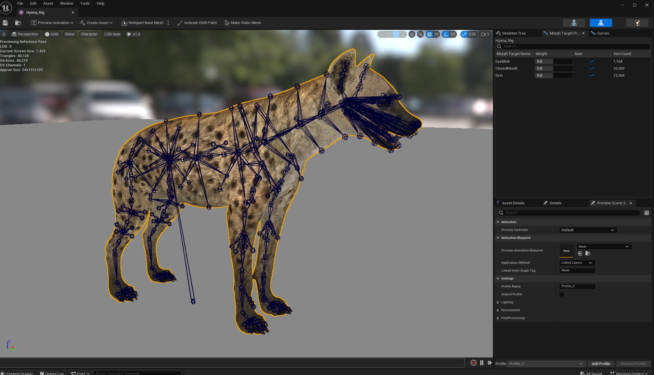This screenshot has height=375, width=654.
Task: Toggle grid snapping in viewport
Action: coord(429,34)
